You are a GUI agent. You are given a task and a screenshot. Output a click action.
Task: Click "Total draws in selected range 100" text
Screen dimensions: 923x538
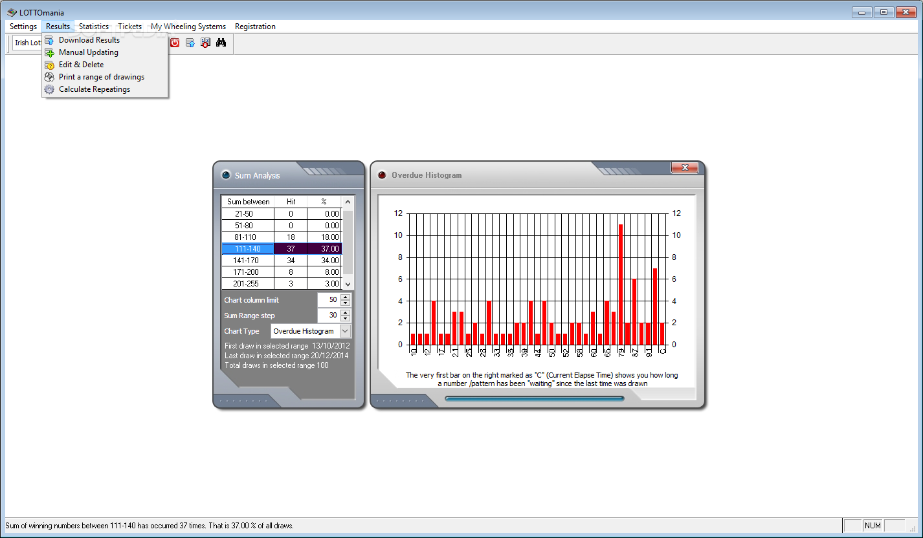pos(276,365)
